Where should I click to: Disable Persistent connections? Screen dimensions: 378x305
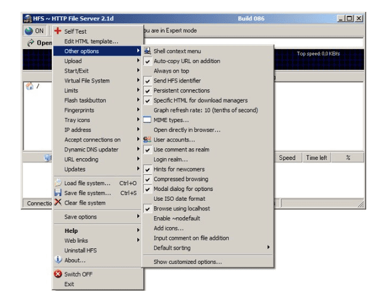(208, 90)
